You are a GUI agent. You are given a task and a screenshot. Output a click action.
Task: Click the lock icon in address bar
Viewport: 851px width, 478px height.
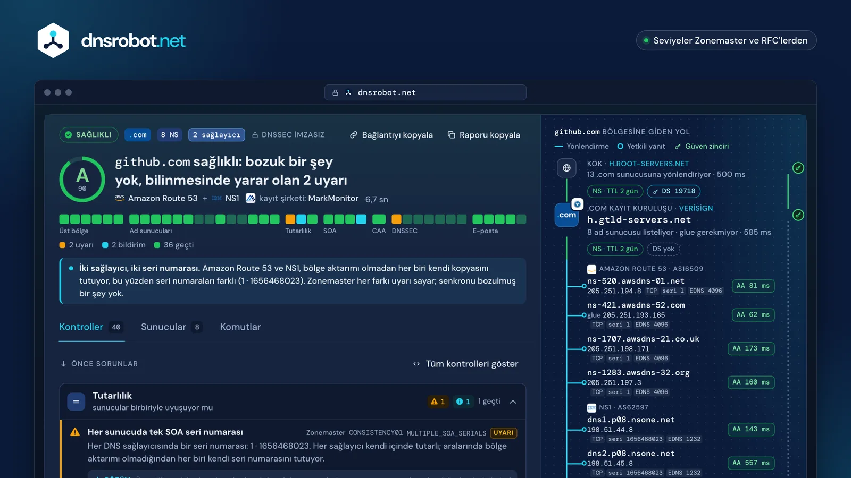click(x=335, y=92)
